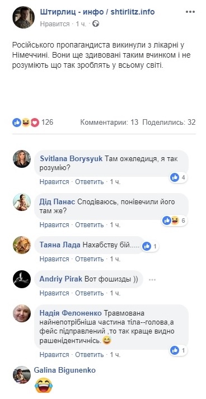Click the public globe privacy icon
The height and width of the screenshot is (399, 206).
coord(96,24)
